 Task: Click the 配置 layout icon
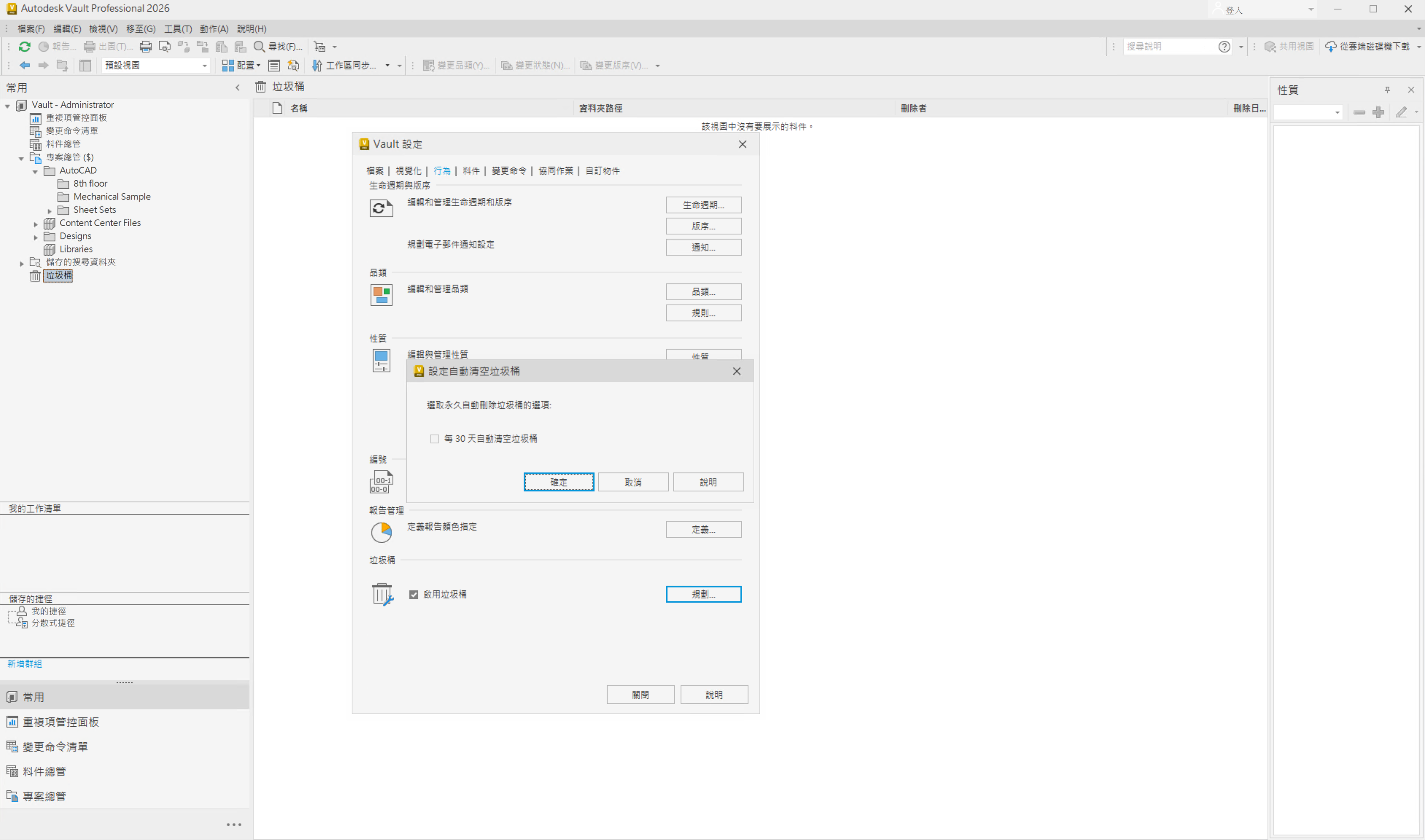coord(227,65)
